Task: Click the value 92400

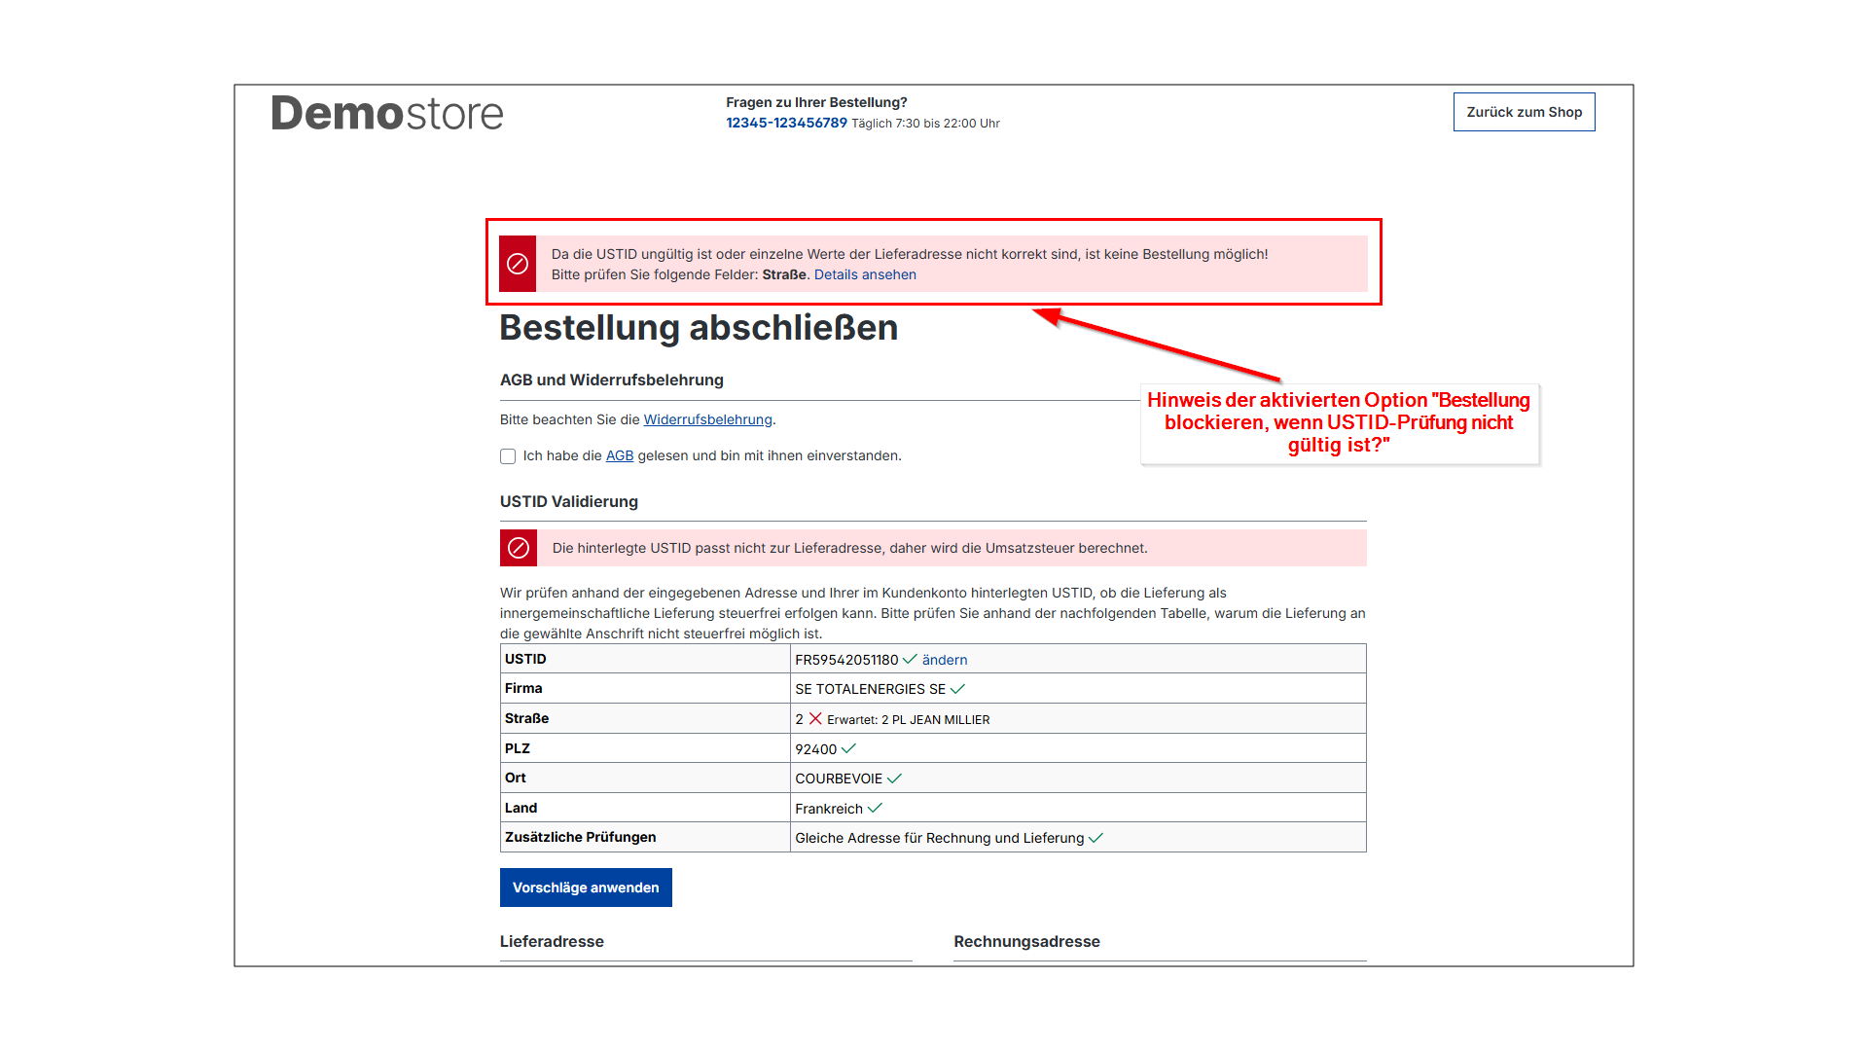Action: (x=815, y=749)
